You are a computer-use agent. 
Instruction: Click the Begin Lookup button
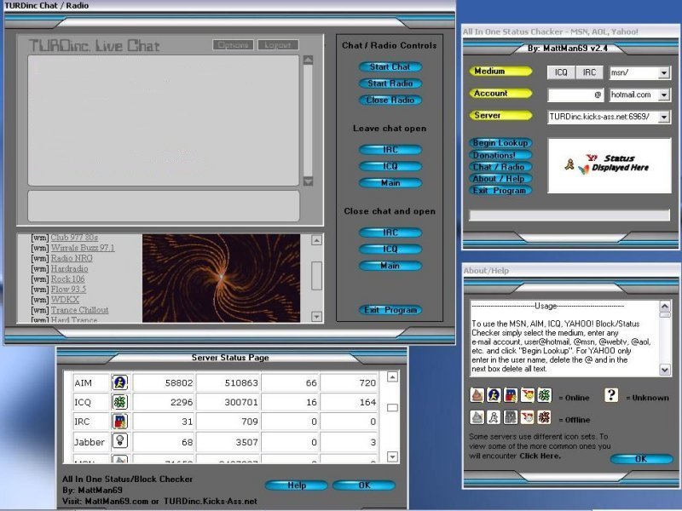click(x=500, y=143)
